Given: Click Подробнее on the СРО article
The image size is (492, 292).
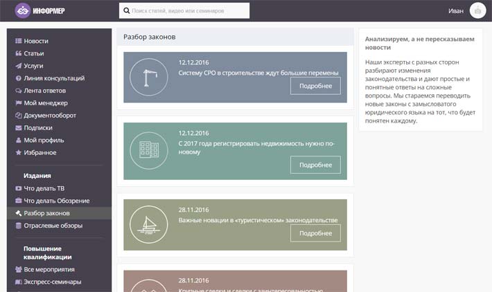Looking at the screenshot, I should pos(315,86).
